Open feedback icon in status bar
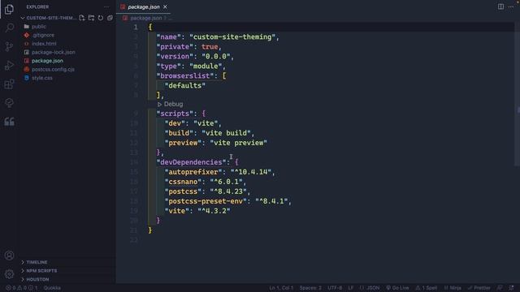The image size is (520, 292). point(500,288)
